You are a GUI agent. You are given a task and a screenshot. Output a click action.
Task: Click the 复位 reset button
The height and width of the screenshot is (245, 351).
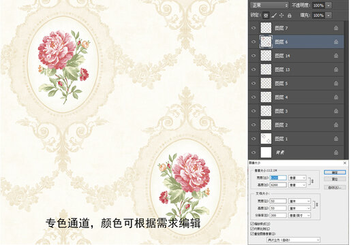pos(335,179)
